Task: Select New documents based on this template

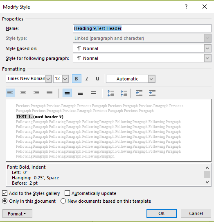Action: (x=63, y=201)
